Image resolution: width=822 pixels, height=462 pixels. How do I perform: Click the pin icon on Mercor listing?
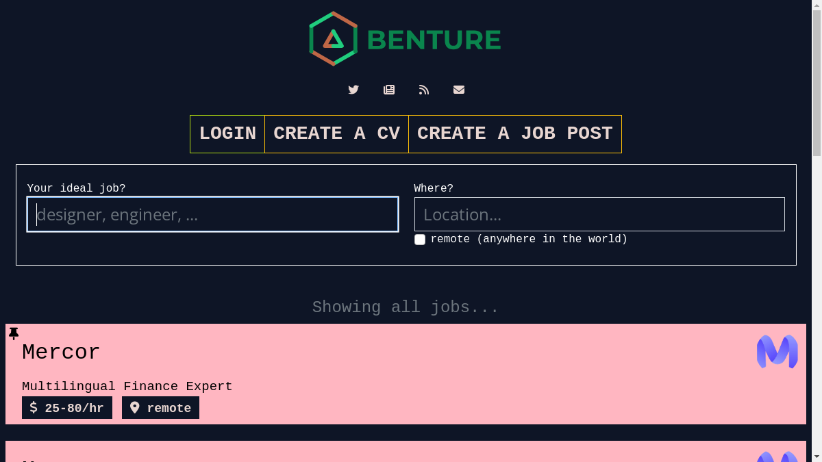14,333
